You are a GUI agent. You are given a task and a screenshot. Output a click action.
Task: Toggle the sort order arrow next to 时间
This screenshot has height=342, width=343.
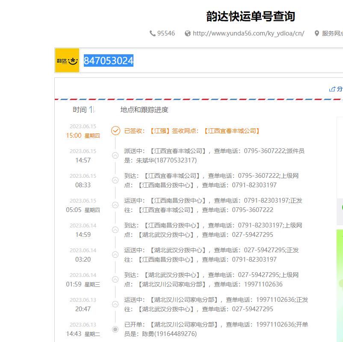(x=92, y=109)
